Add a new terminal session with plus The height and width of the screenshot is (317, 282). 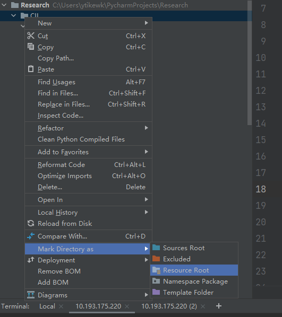[x=219, y=306]
